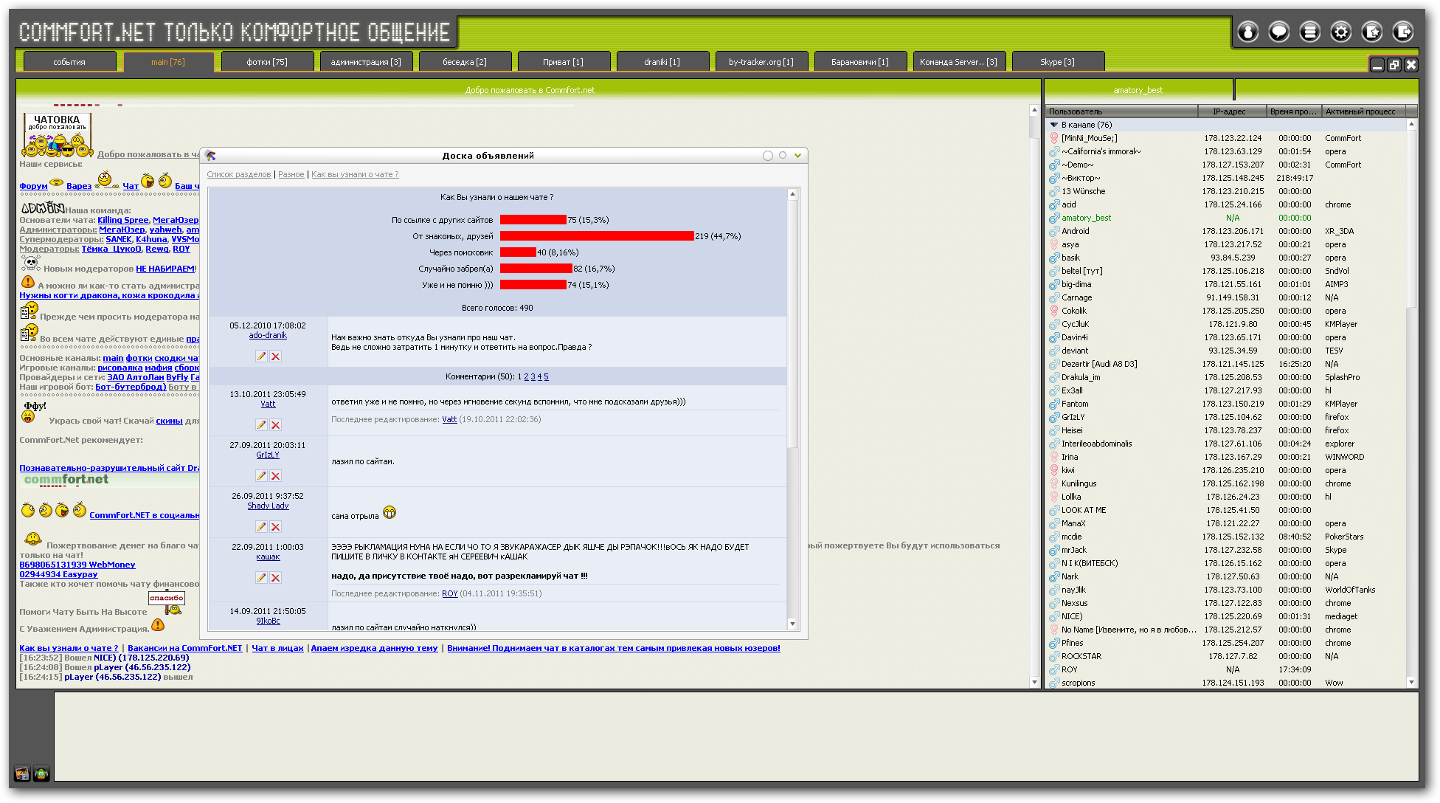The height and width of the screenshot is (803, 1440).
Task: Edit кашак's comment with pencil icon
Action: tap(261, 578)
